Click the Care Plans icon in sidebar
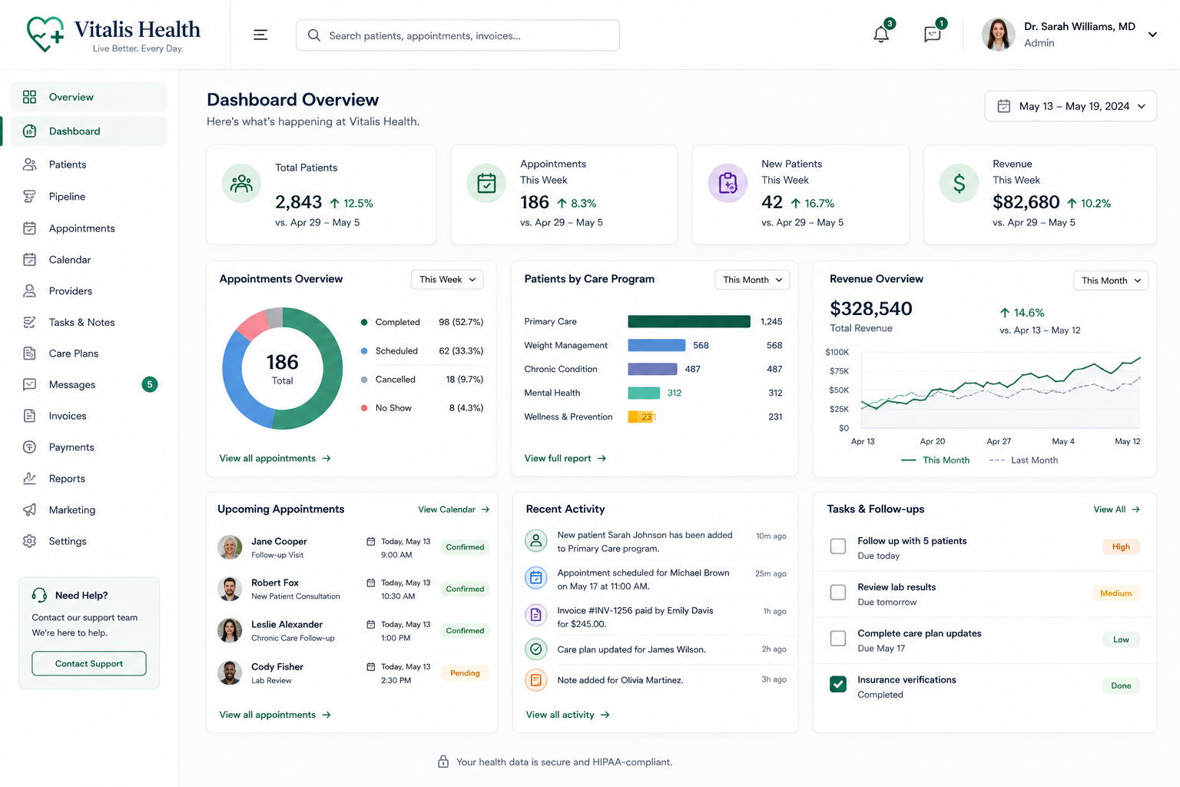 click(29, 354)
